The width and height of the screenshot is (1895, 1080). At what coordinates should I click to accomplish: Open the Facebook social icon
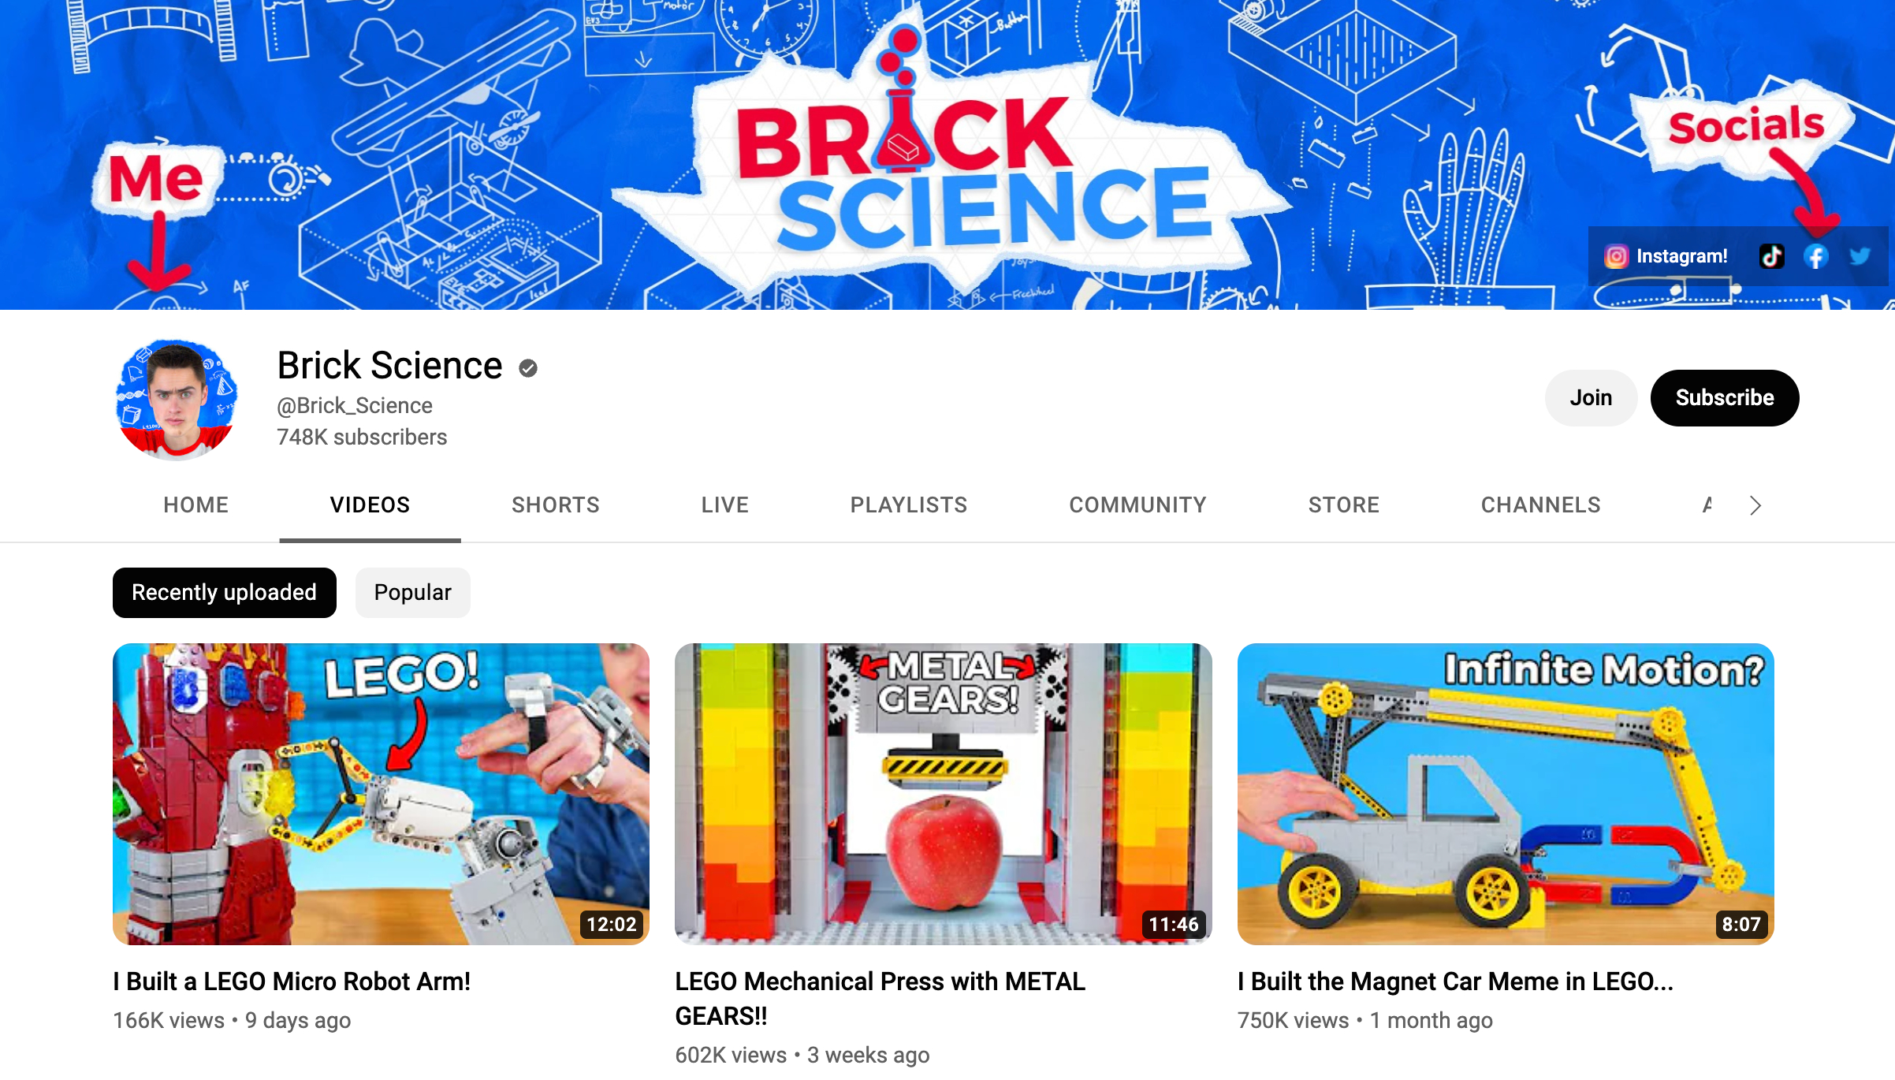click(1815, 256)
